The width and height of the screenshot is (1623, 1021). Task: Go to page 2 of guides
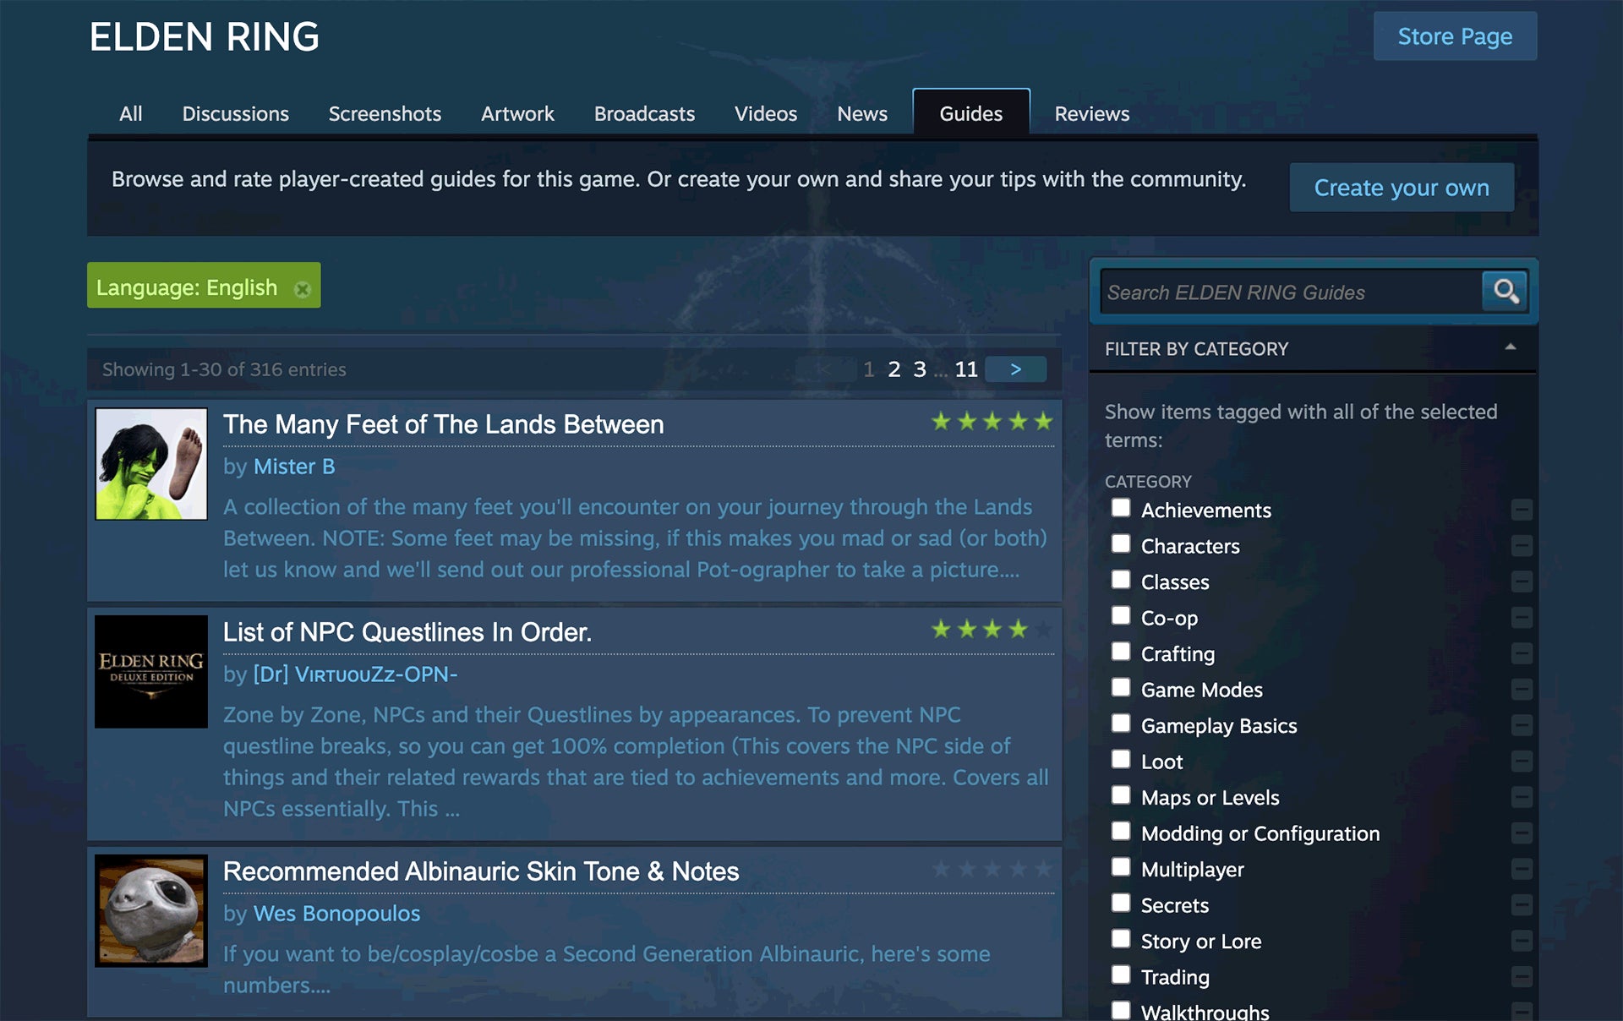click(893, 369)
